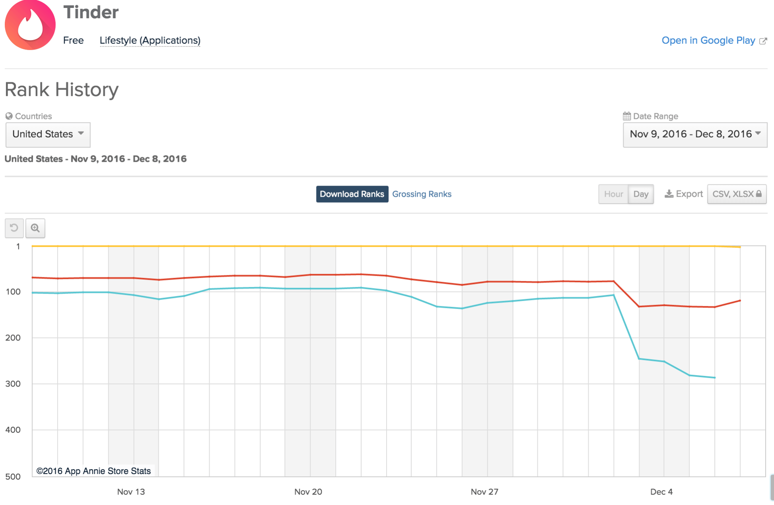Select the Download Ranks tab
774x505 pixels.
coord(352,194)
